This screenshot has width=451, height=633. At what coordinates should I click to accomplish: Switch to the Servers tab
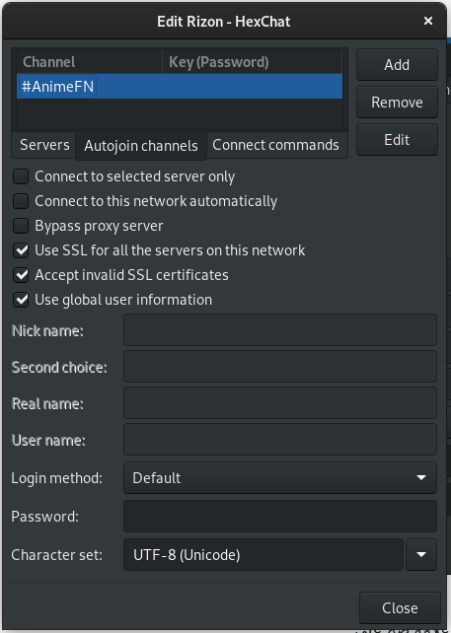click(44, 145)
